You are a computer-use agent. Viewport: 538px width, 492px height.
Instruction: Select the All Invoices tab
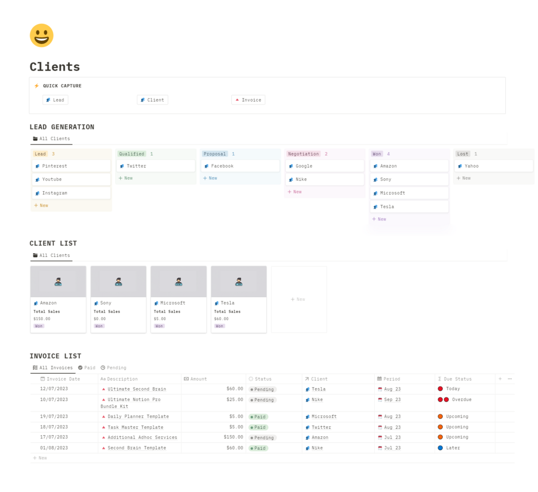(x=52, y=368)
